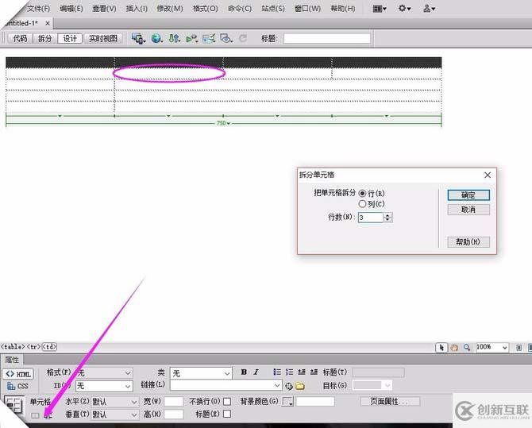The width and height of the screenshot is (532, 428).
Task: Open the 命令(C) menu
Action: 240,9
